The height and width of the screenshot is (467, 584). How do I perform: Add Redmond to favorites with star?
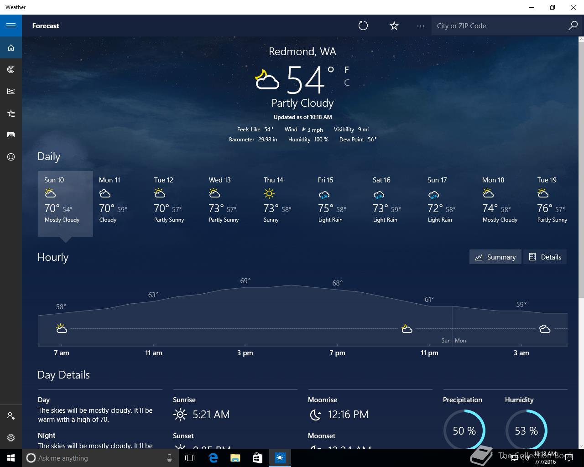click(394, 26)
